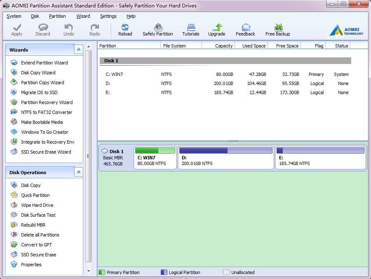Click the Redo arrow icon
The image size is (371, 279).
click(95, 28)
